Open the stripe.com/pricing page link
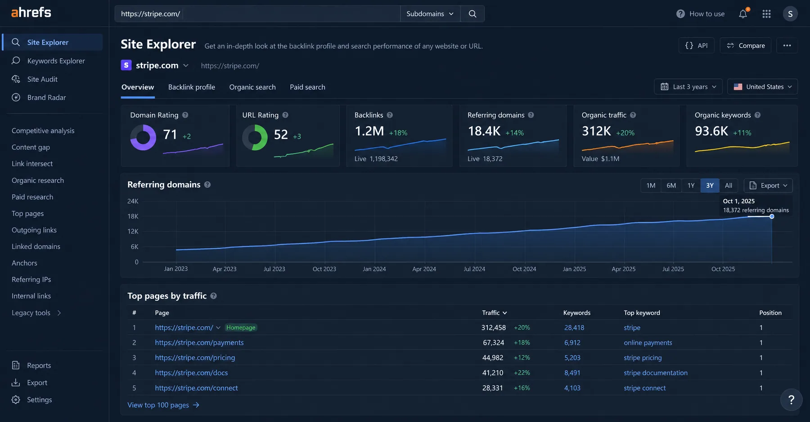 click(x=195, y=358)
